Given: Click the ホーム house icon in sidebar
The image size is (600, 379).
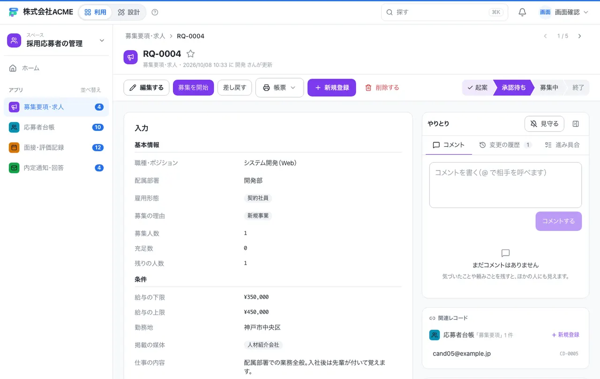Looking at the screenshot, I should click(x=13, y=68).
